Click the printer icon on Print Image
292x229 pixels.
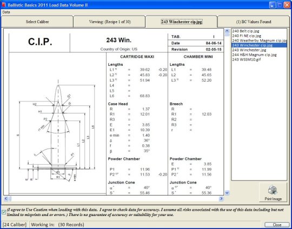273,190
